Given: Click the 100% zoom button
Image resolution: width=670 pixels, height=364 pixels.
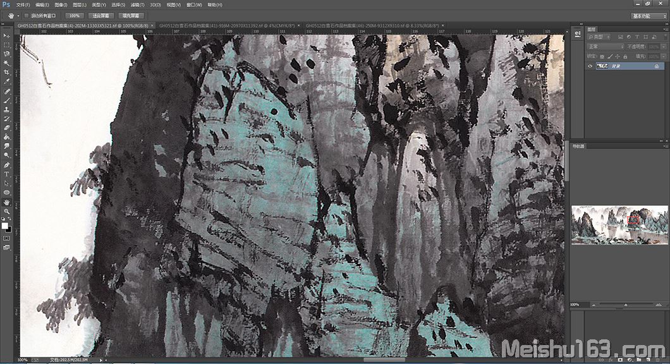Looking at the screenshot, I should point(75,16).
